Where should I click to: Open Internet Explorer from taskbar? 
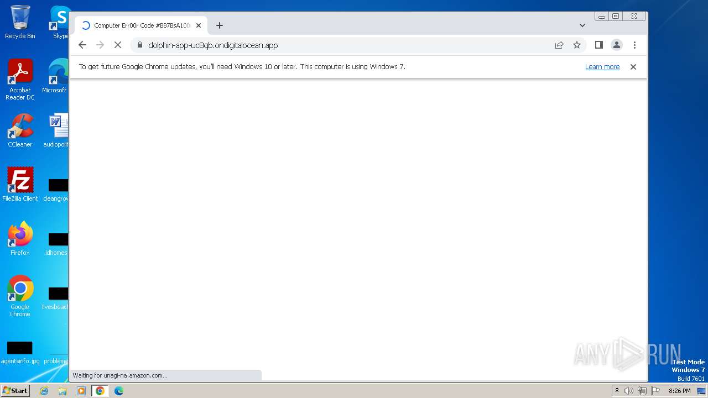click(44, 391)
